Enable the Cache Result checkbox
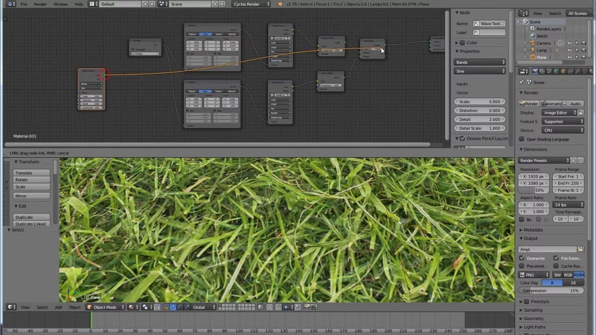The height and width of the screenshot is (335, 596). (x=556, y=266)
